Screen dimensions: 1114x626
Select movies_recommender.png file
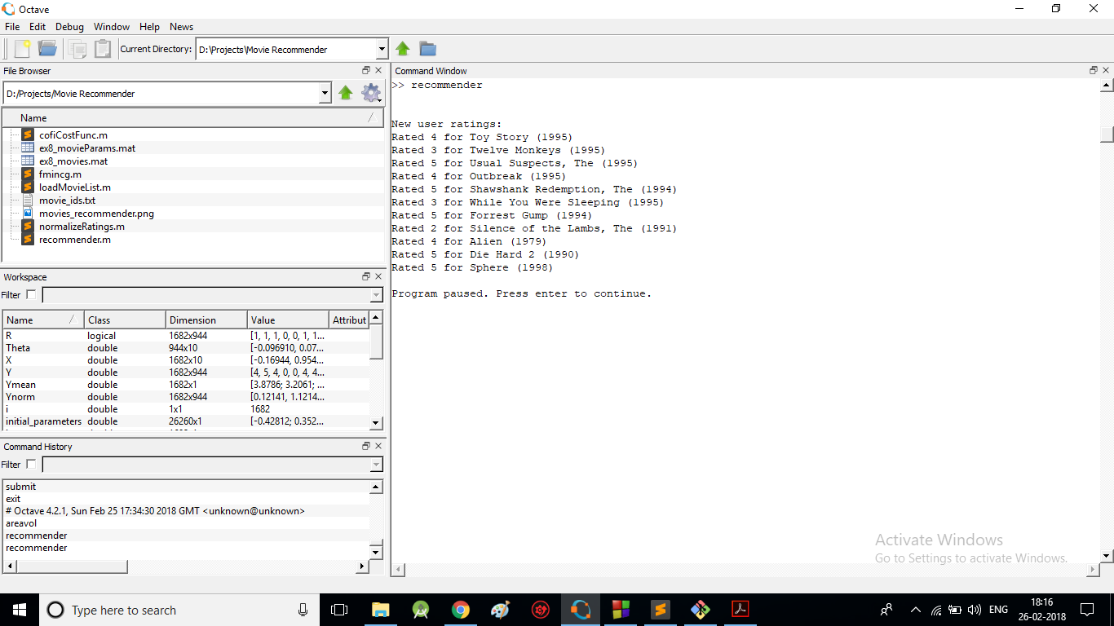pos(96,214)
